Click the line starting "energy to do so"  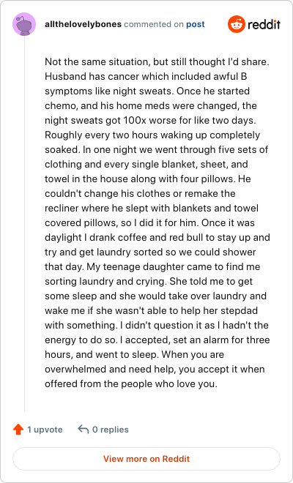click(157, 340)
